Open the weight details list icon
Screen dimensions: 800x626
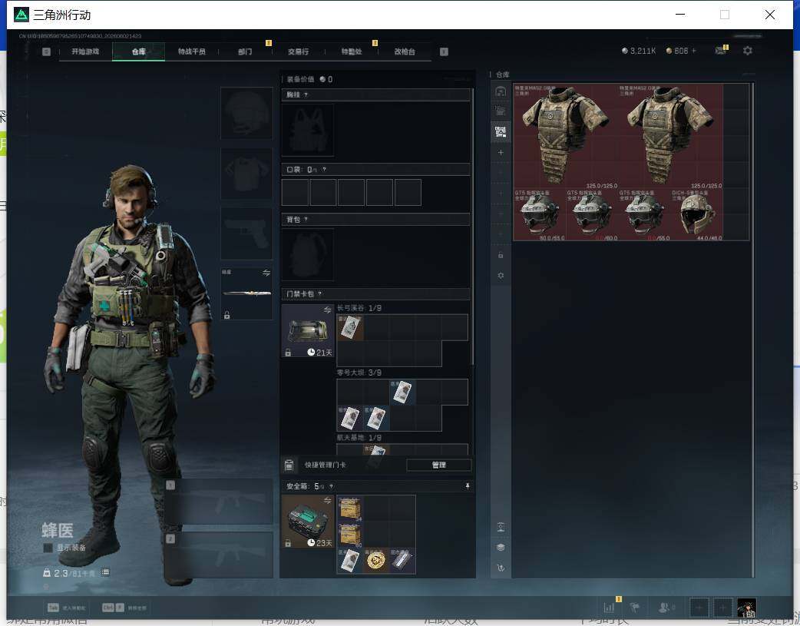[x=105, y=572]
